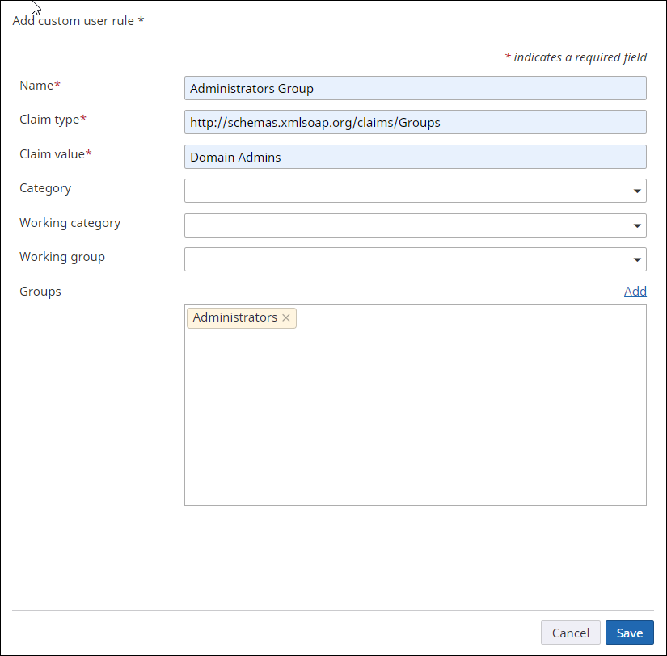Select the Groups label
Screen dimensions: 667x656
click(x=40, y=291)
